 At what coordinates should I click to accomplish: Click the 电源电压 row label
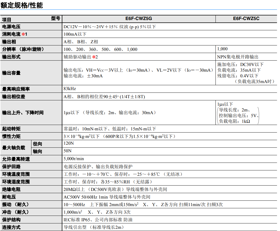11,27
